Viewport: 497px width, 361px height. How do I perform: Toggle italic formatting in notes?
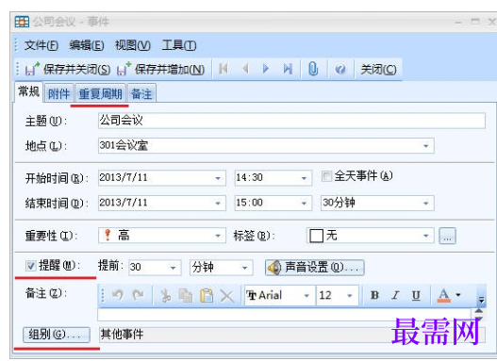[x=395, y=295]
